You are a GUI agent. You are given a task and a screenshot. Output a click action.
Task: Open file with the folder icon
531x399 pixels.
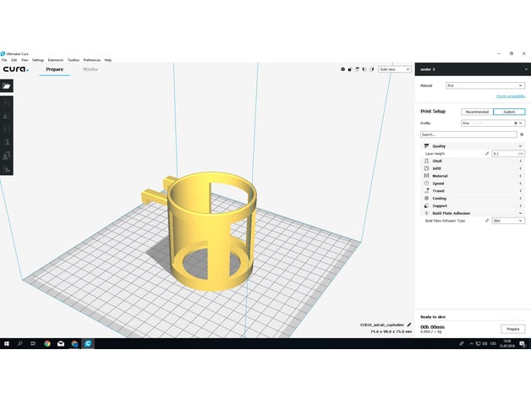pos(7,86)
